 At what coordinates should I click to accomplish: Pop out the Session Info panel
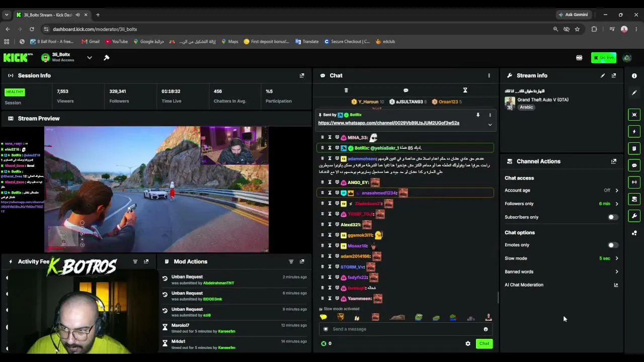click(302, 75)
